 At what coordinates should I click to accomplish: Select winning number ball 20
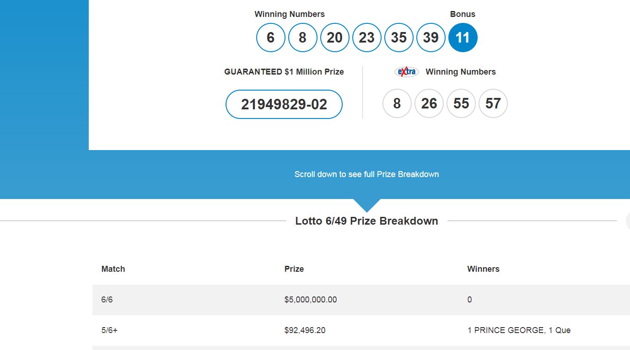point(334,38)
